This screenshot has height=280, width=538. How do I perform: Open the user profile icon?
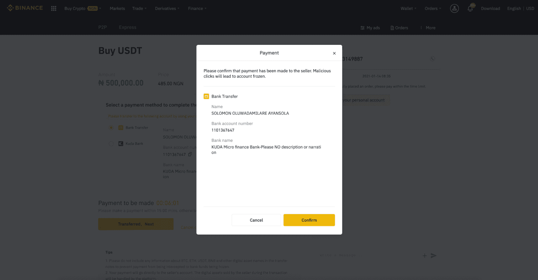[454, 8]
